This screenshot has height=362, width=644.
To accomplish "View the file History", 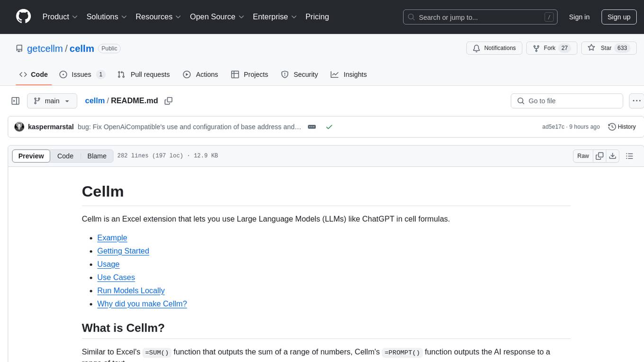I will (622, 127).
